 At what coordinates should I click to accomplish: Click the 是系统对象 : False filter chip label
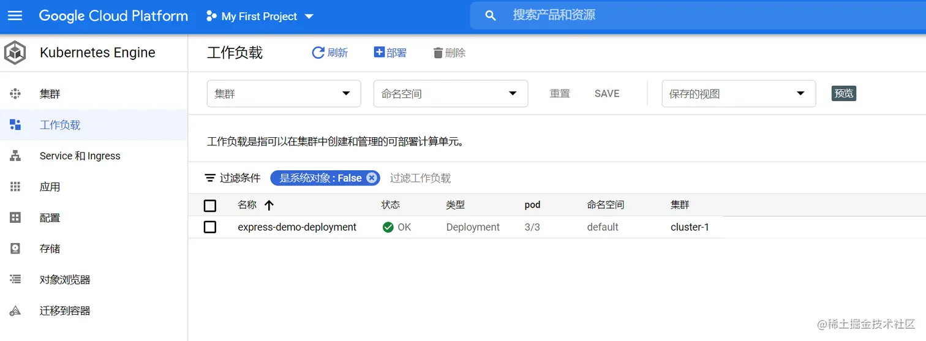320,178
